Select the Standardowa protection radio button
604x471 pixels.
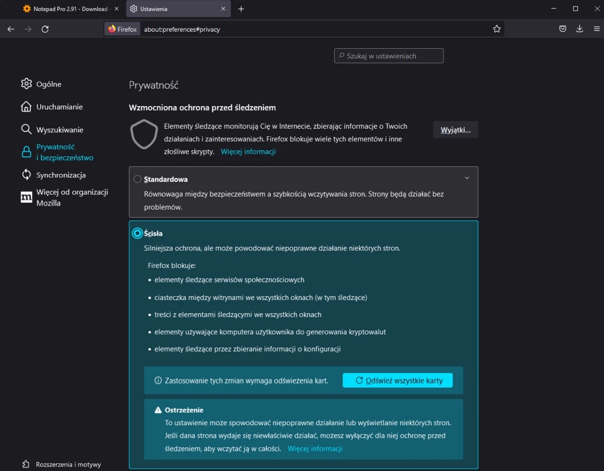(137, 179)
